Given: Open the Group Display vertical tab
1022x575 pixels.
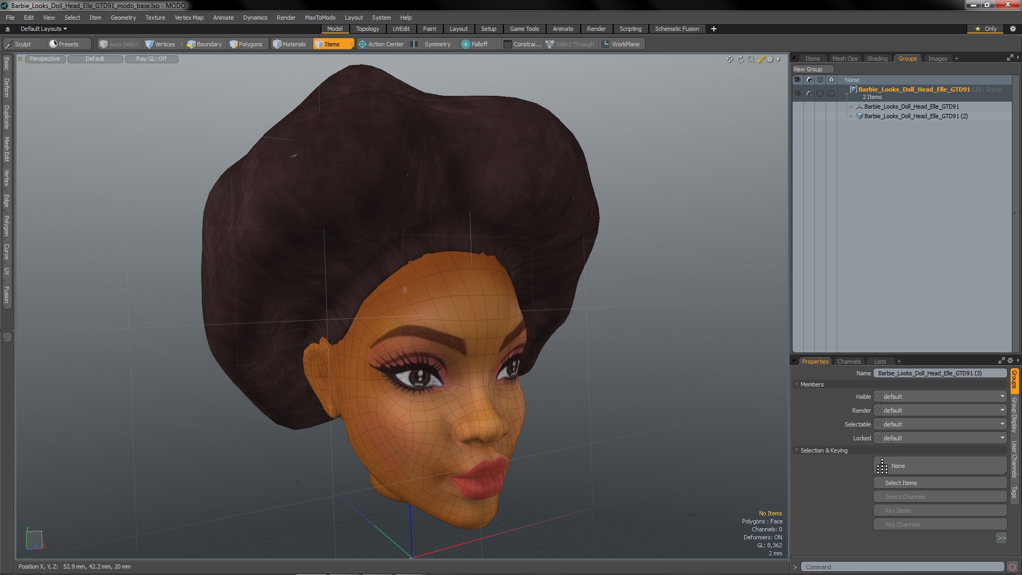Looking at the screenshot, I should [x=1014, y=415].
